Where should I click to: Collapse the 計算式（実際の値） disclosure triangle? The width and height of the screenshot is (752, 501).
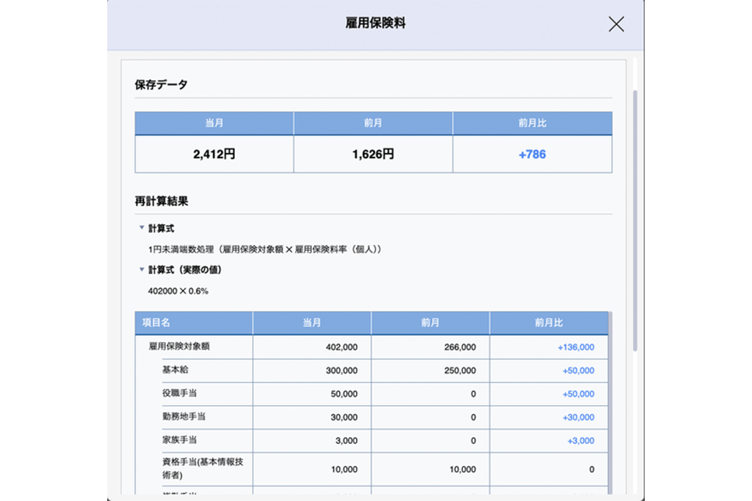(142, 270)
